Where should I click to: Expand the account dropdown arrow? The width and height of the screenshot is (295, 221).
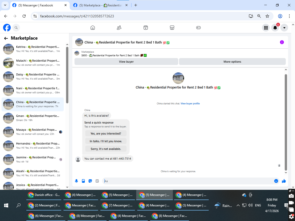pos(284,28)
